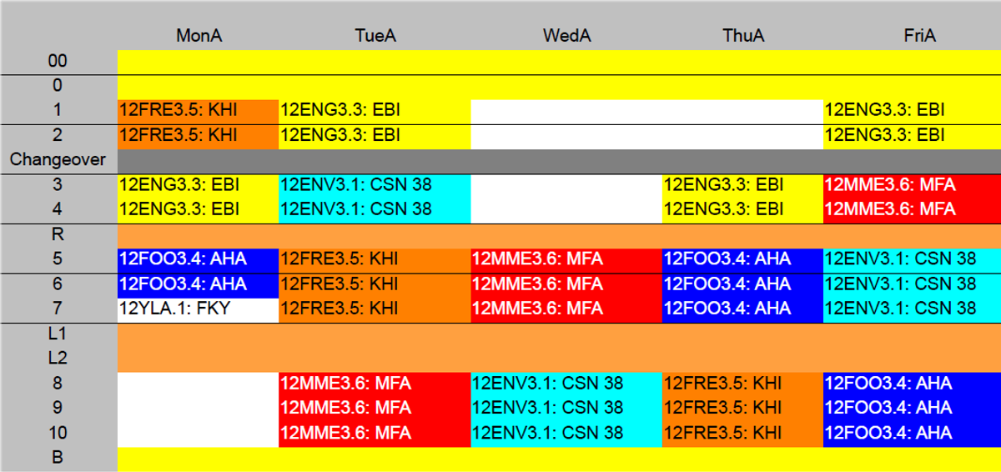Click Wednesday period 9 12ENV3.1: CSN 38 cell
Screen dimensions: 1001x472
[566, 409]
